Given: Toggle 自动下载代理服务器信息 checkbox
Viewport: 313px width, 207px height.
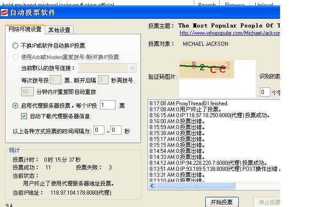Looking at the screenshot, I should (x=24, y=116).
